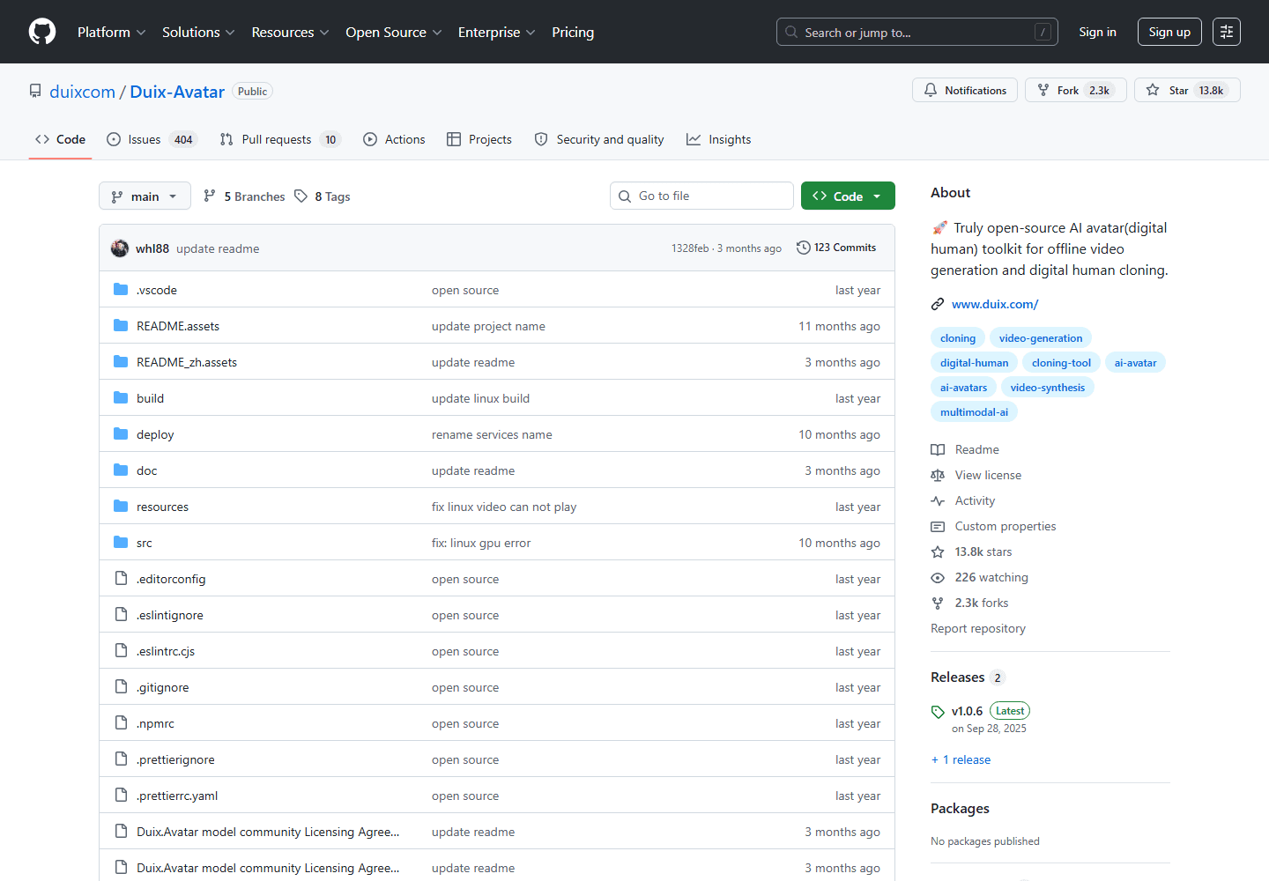1269x881 pixels.
Task: Click the commit history clock icon
Action: point(803,248)
